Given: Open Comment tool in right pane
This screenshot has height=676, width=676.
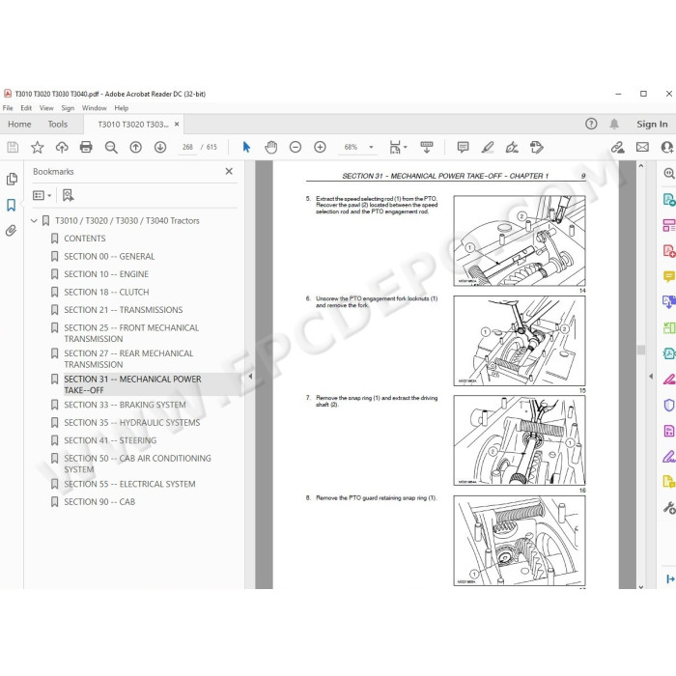Looking at the screenshot, I should pos(668,276).
